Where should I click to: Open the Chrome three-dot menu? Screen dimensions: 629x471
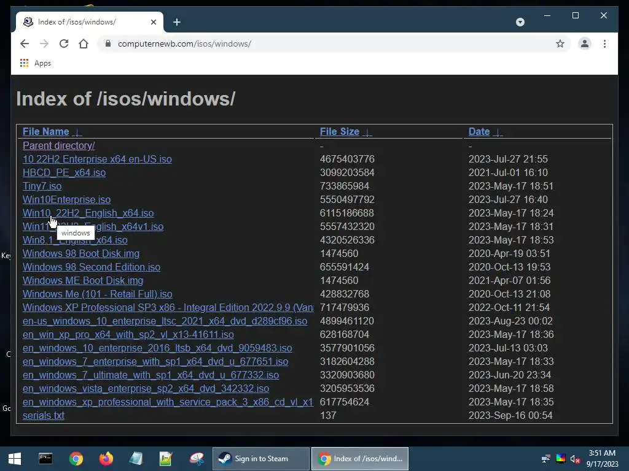(604, 44)
